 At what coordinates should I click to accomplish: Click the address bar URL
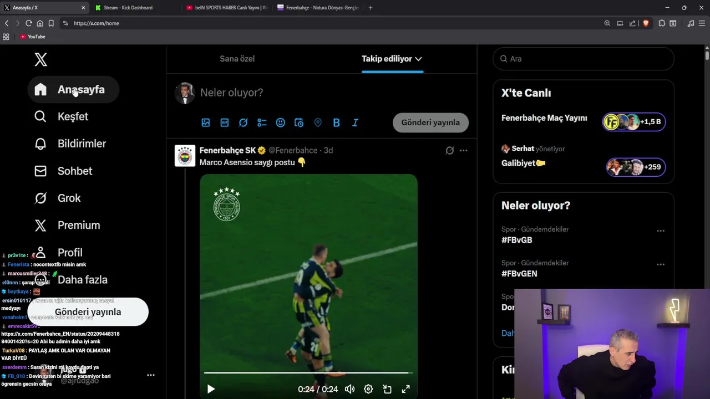pyautogui.click(x=97, y=23)
